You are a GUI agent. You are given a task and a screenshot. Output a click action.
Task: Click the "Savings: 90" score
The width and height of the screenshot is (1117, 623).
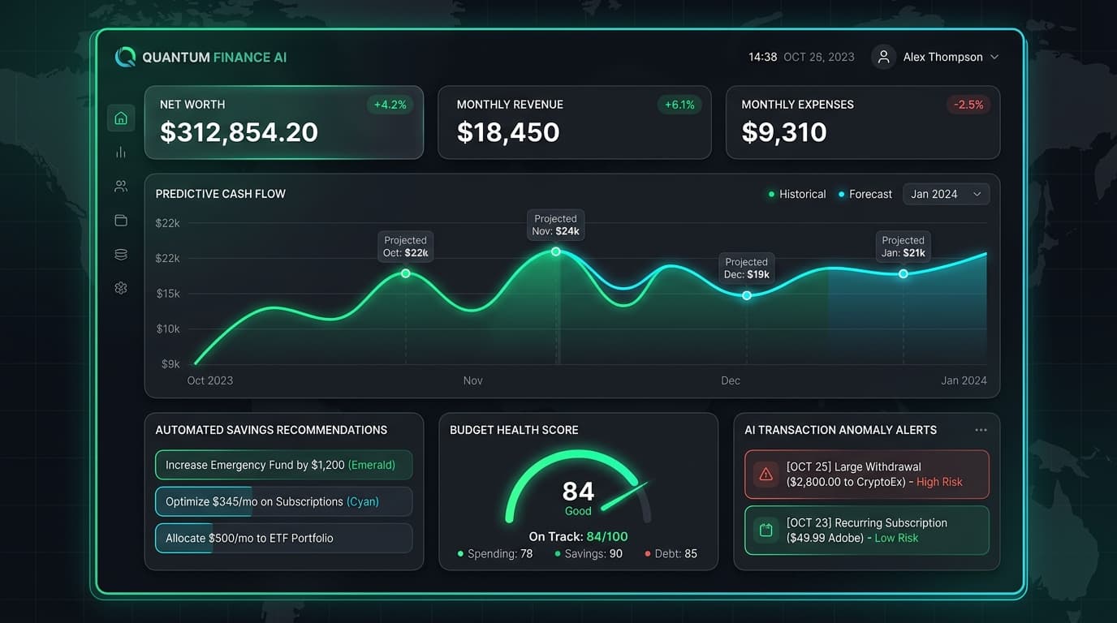tap(589, 554)
